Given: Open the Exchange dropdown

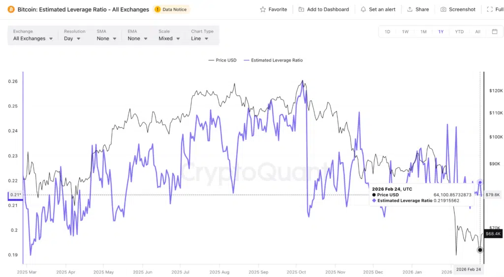Looking at the screenshot, I should [x=33, y=38].
